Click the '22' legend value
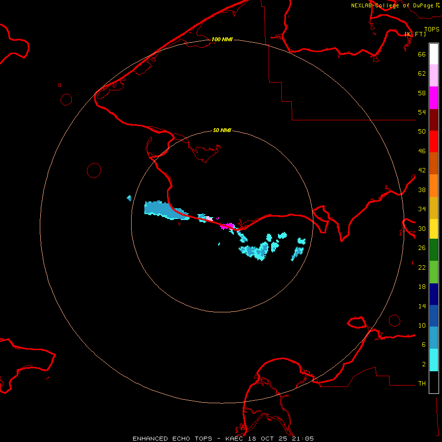 pos(422,267)
